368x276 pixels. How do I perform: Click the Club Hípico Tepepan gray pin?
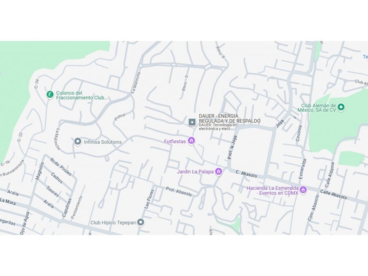click(140, 222)
